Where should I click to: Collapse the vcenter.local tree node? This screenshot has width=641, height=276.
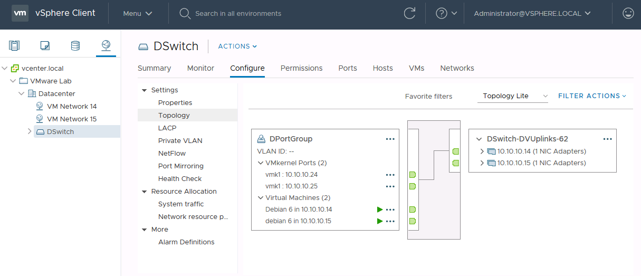tap(5, 69)
